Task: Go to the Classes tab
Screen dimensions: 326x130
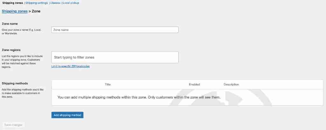Action: tap(55, 3)
